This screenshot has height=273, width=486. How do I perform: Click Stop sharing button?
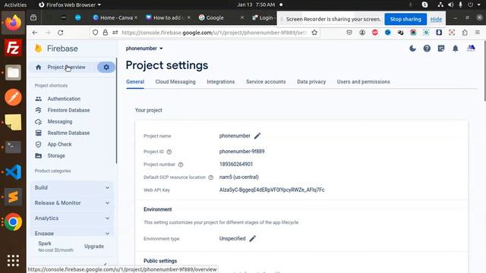[406, 19]
